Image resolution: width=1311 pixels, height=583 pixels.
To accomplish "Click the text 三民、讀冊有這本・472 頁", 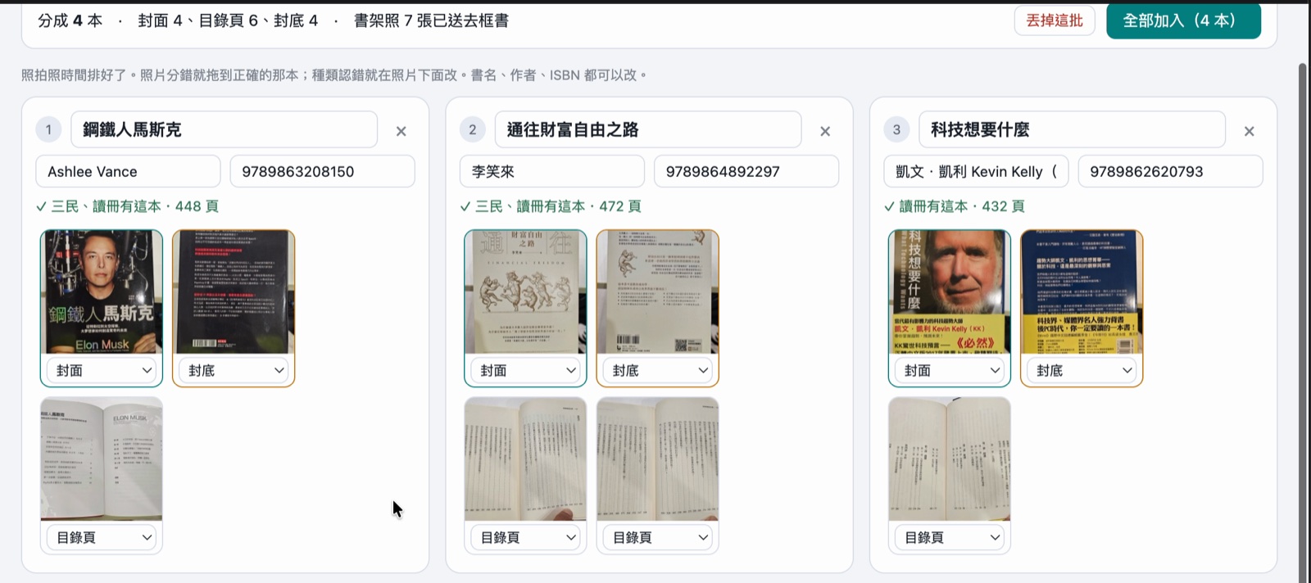I will coord(559,206).
